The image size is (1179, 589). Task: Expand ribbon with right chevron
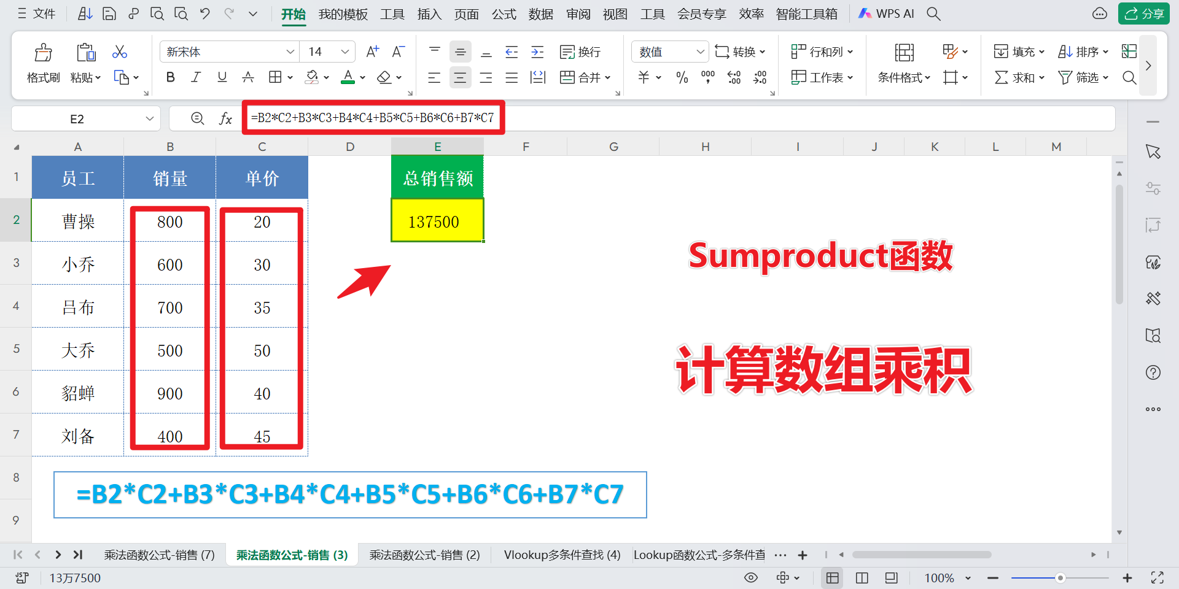pos(1148,65)
